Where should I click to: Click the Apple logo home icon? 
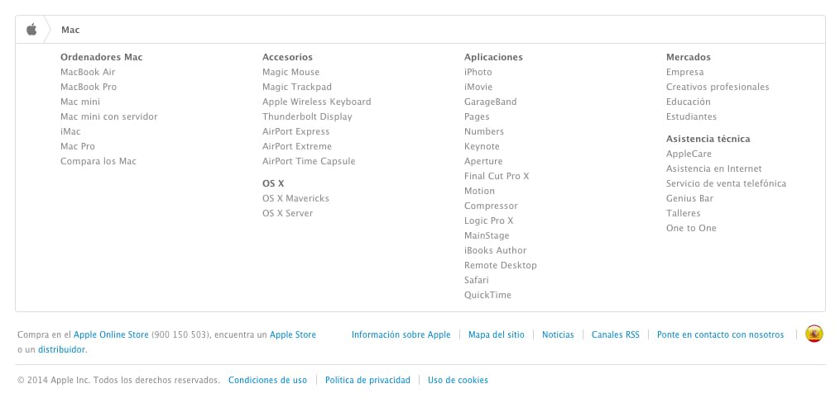pyautogui.click(x=31, y=30)
